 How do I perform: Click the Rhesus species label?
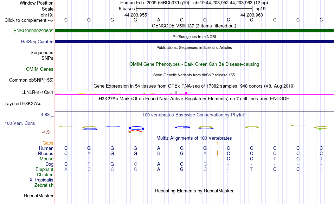[46, 153]
